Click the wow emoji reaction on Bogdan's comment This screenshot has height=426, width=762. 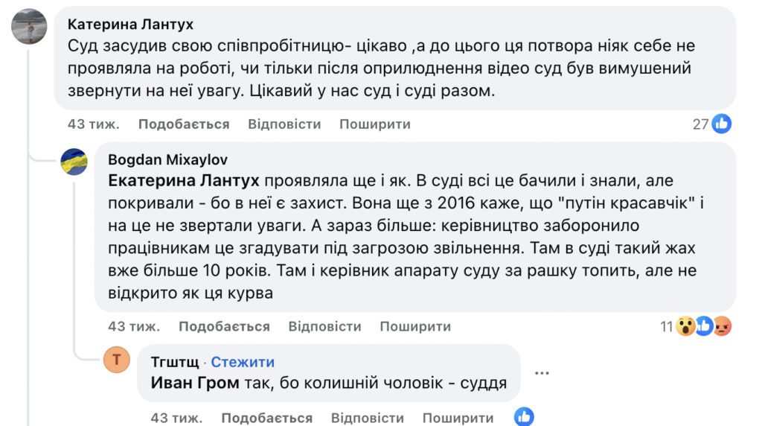pos(685,326)
